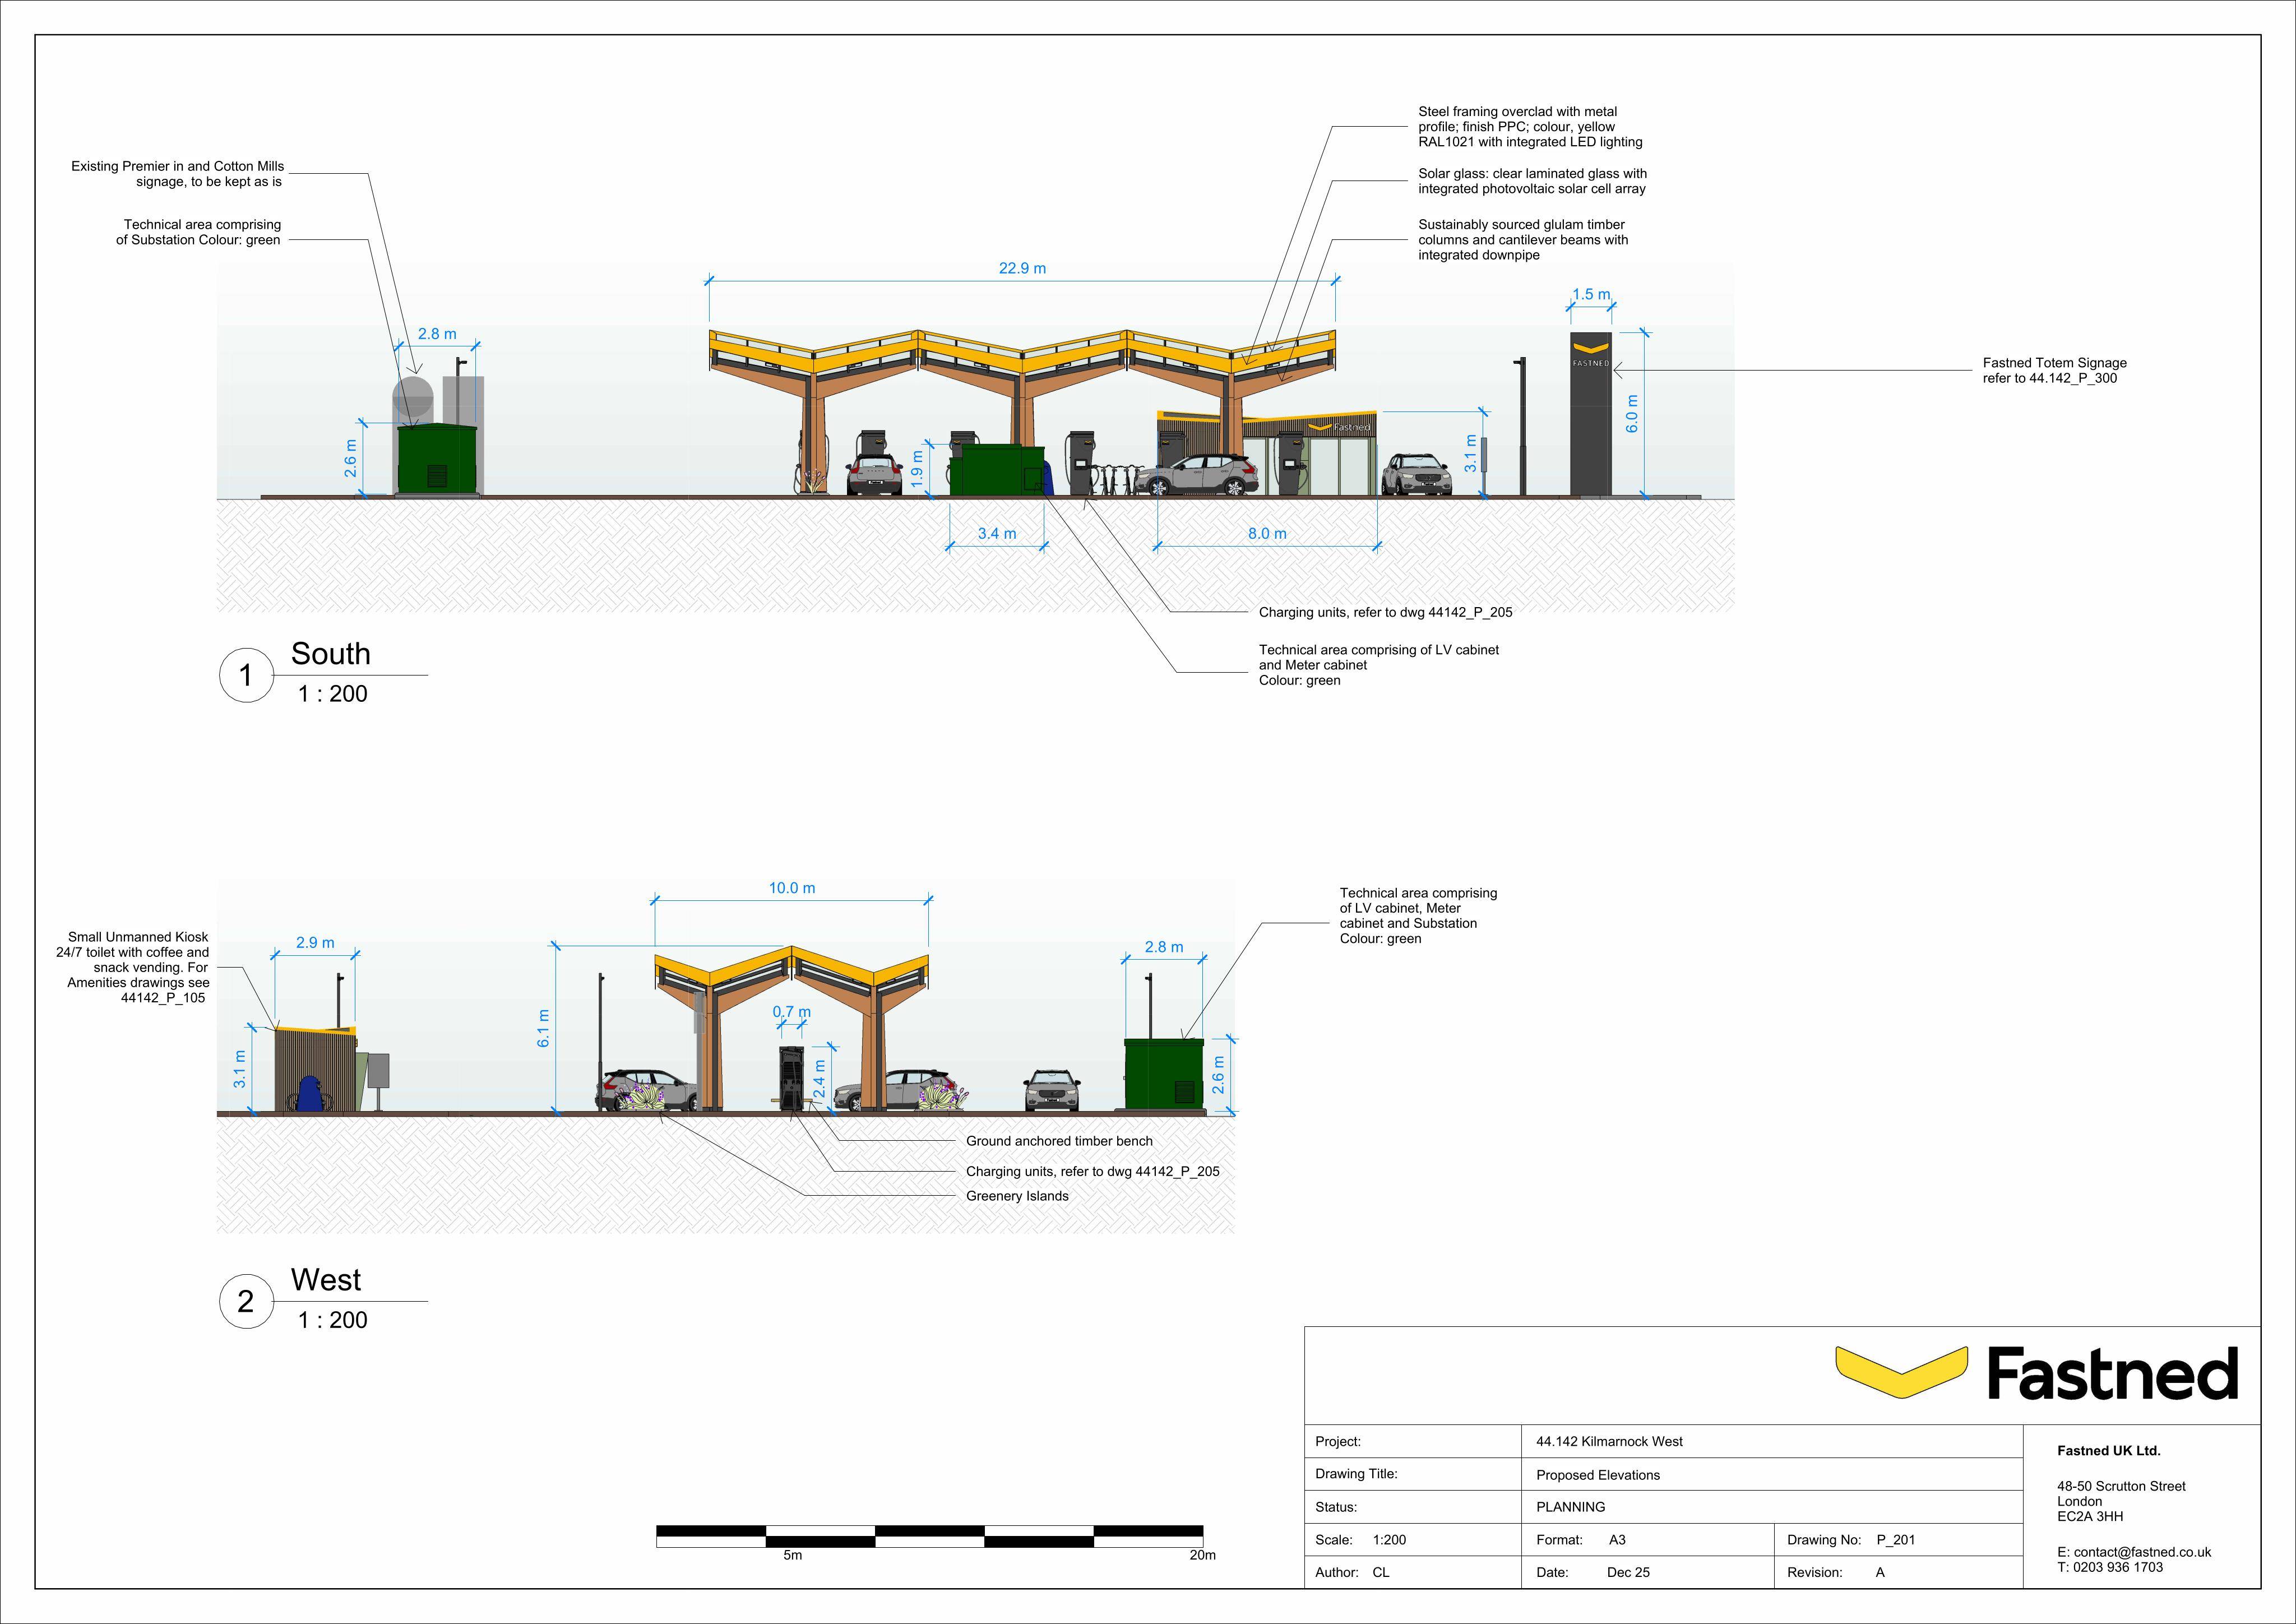This screenshot has height=1624, width=2296.
Task: Click the 10.0 m dimension on West elevation
Action: [x=791, y=888]
